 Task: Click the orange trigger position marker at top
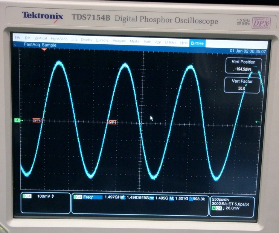44,49
